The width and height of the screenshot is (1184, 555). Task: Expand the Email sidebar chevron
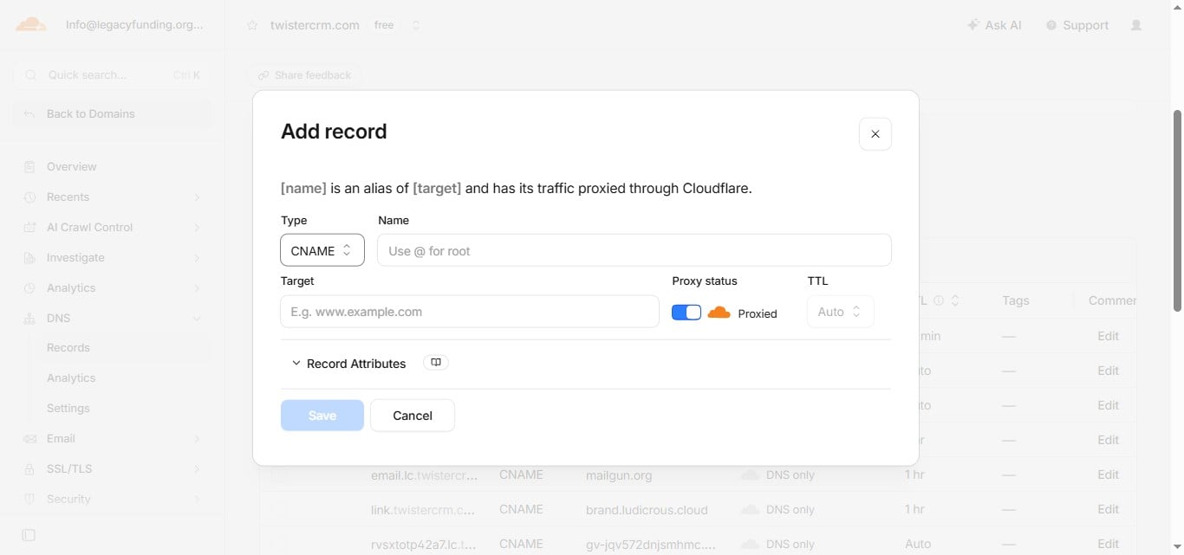pos(197,439)
